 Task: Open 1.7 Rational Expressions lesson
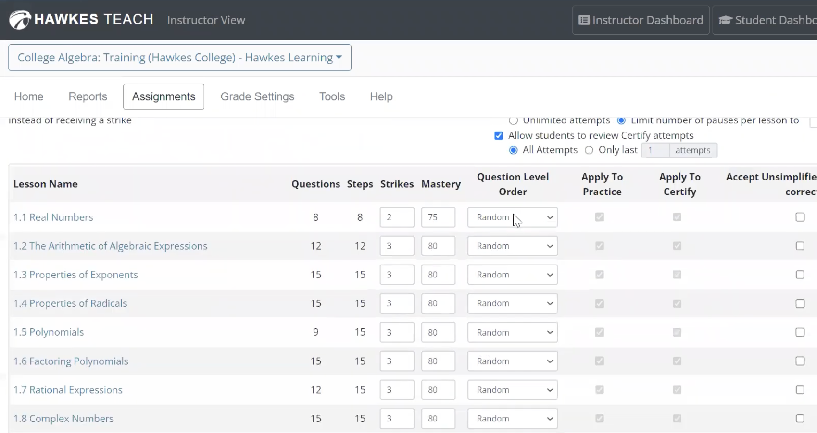68,390
